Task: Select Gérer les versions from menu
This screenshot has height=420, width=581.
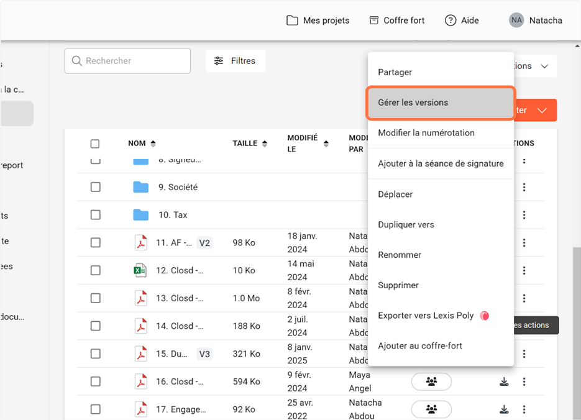Action: pyautogui.click(x=441, y=103)
